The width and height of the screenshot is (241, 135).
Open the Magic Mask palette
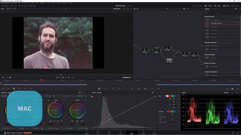click(132, 88)
